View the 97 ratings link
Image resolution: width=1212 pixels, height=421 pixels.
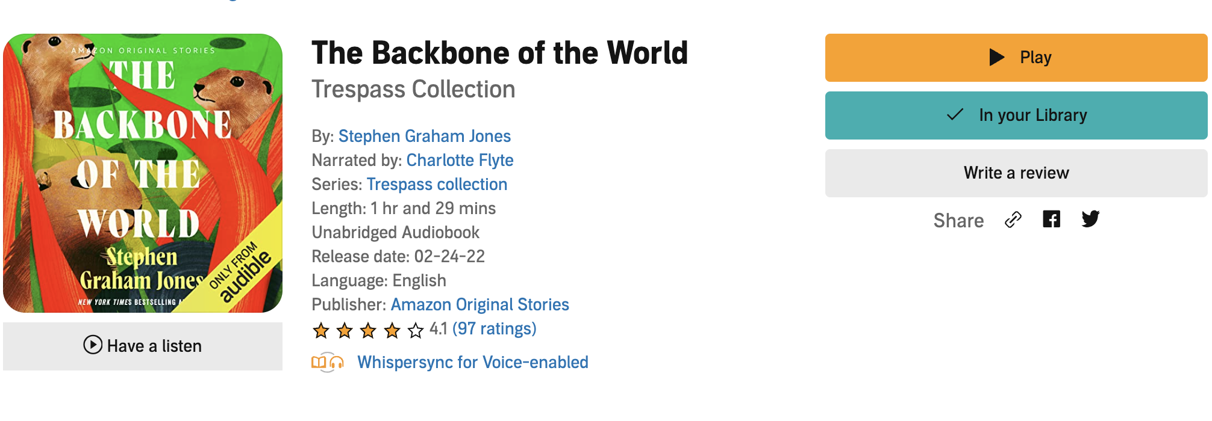pos(494,329)
